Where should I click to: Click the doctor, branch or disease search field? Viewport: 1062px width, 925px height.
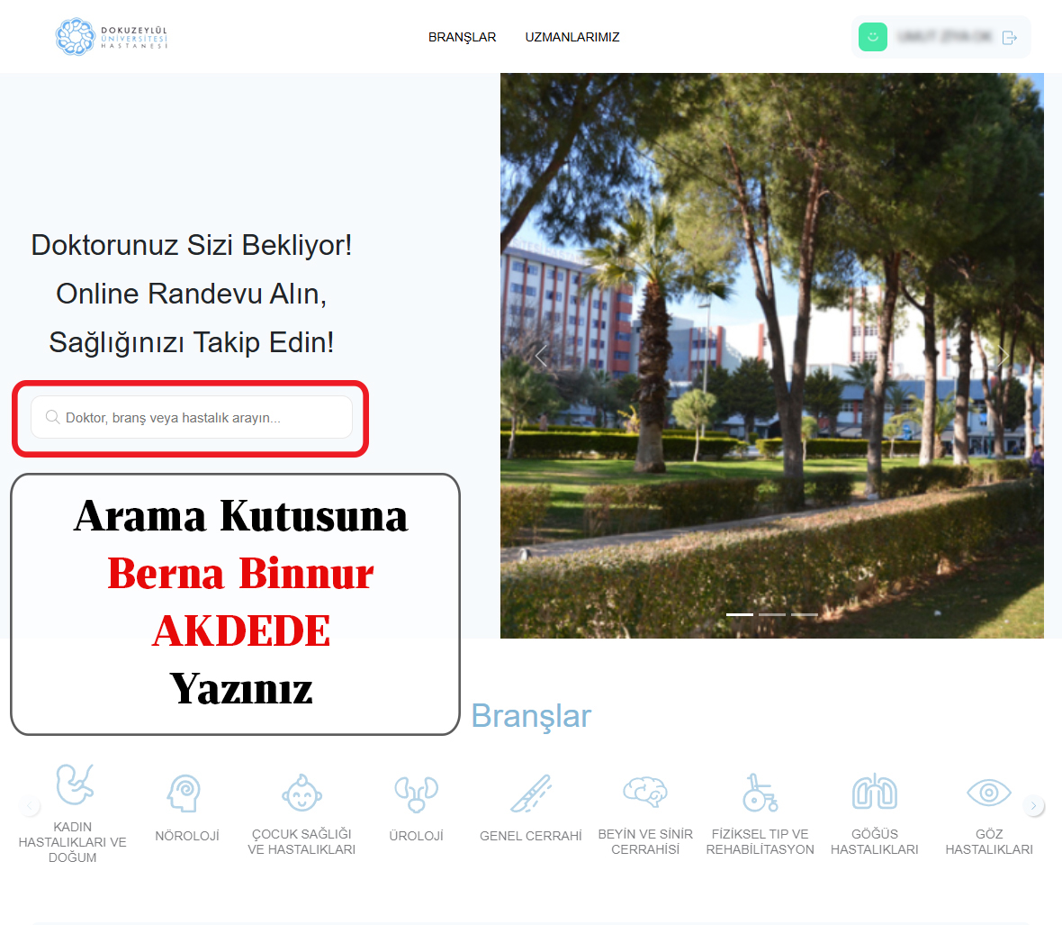pos(192,417)
